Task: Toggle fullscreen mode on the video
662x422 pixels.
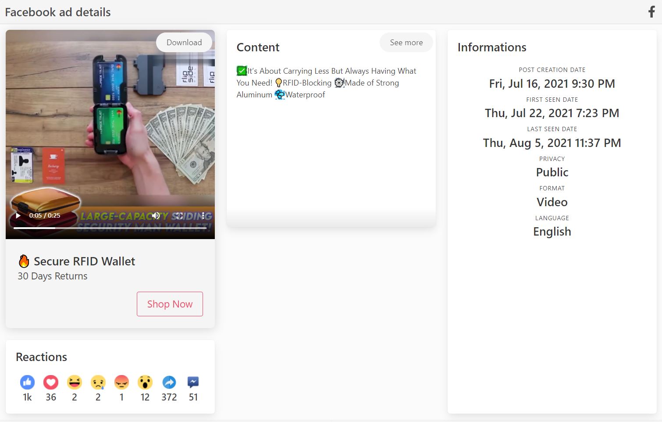Action: (179, 215)
